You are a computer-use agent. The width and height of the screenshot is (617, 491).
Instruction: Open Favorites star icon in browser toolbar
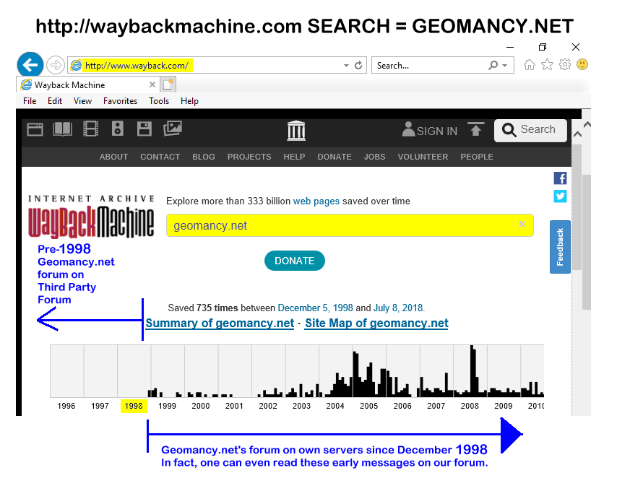[548, 64]
